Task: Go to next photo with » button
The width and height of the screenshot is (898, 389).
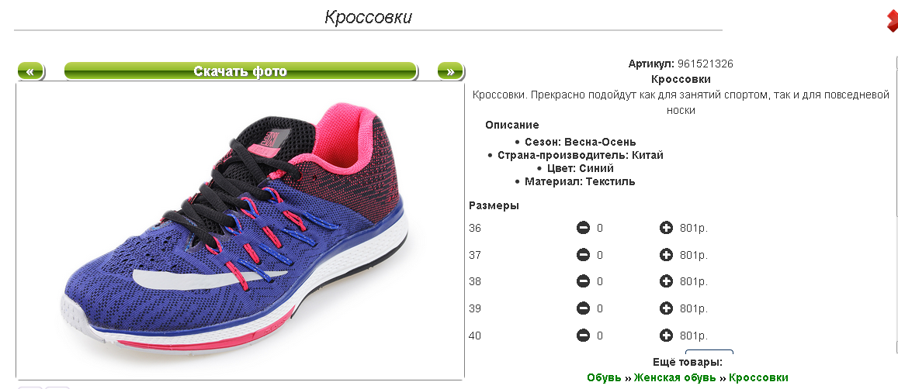Action: pyautogui.click(x=450, y=71)
